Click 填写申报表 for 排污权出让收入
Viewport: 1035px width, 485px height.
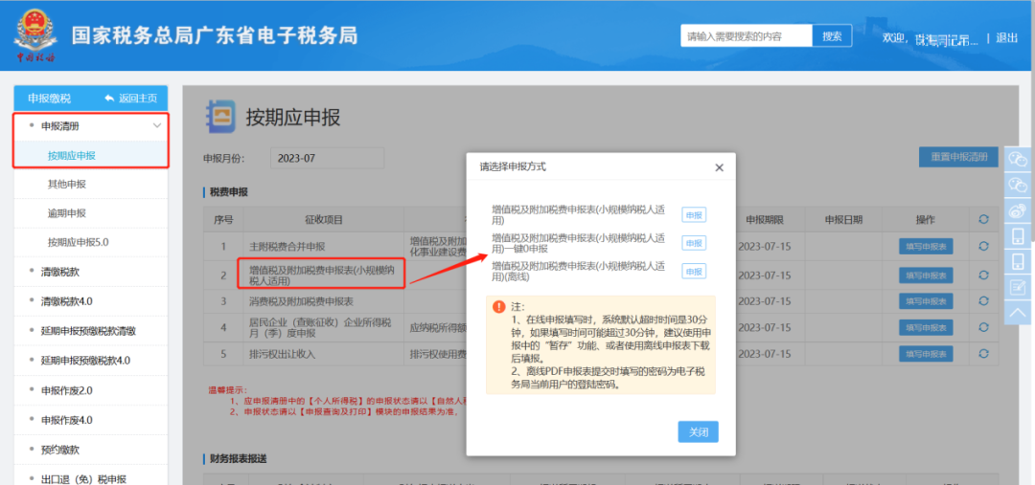click(x=926, y=354)
